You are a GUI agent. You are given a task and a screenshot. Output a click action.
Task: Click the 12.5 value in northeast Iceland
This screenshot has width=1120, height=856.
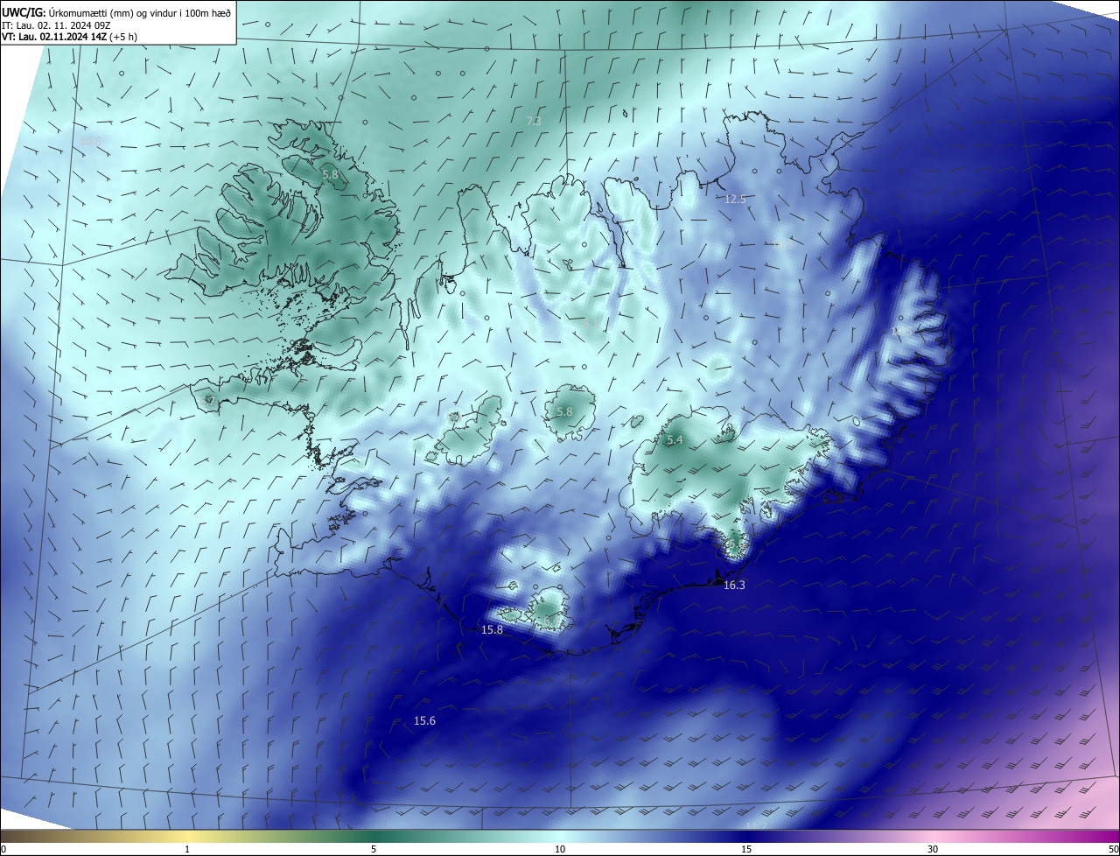(x=735, y=200)
